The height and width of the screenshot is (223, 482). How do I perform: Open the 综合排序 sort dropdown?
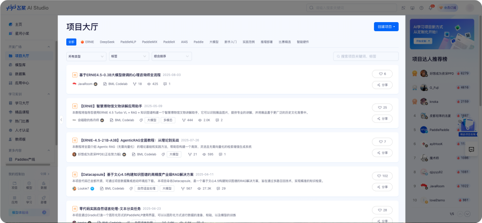[x=172, y=56]
